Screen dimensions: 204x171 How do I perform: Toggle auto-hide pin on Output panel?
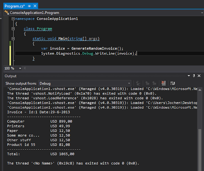194,76
